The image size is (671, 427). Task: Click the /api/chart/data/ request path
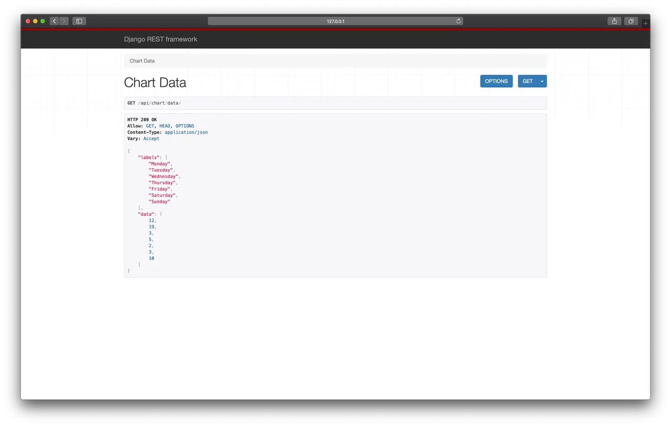(159, 103)
